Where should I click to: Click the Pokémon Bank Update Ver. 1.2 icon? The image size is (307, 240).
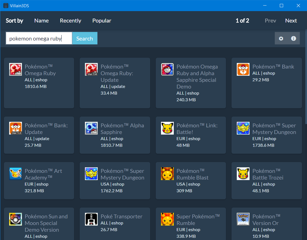pos(16,128)
